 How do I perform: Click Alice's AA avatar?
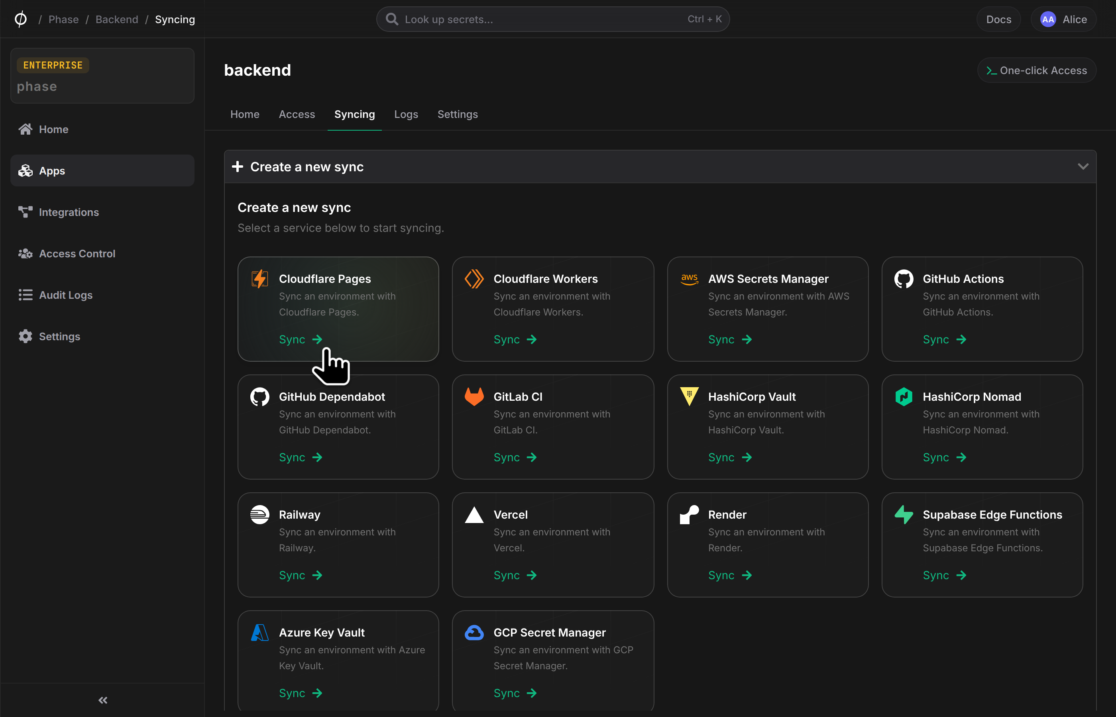click(1047, 19)
